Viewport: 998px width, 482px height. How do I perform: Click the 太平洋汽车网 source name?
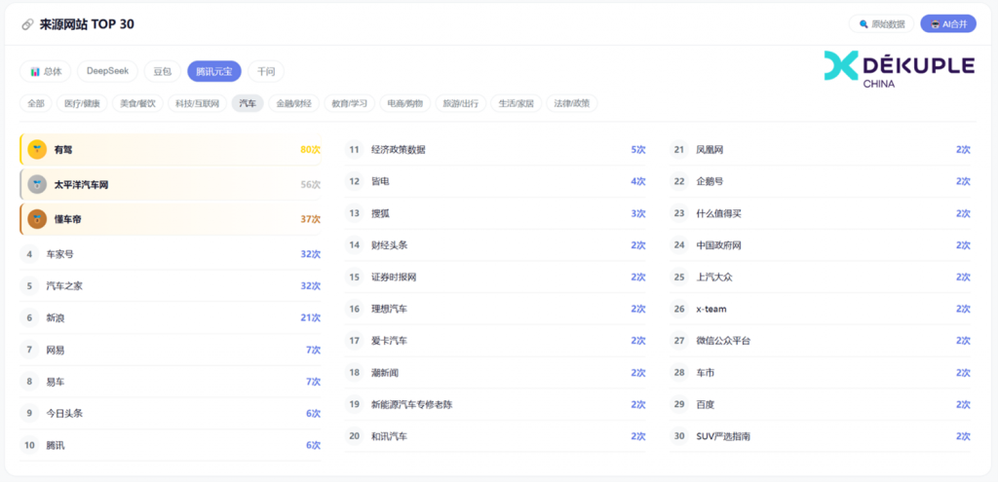[x=82, y=184]
